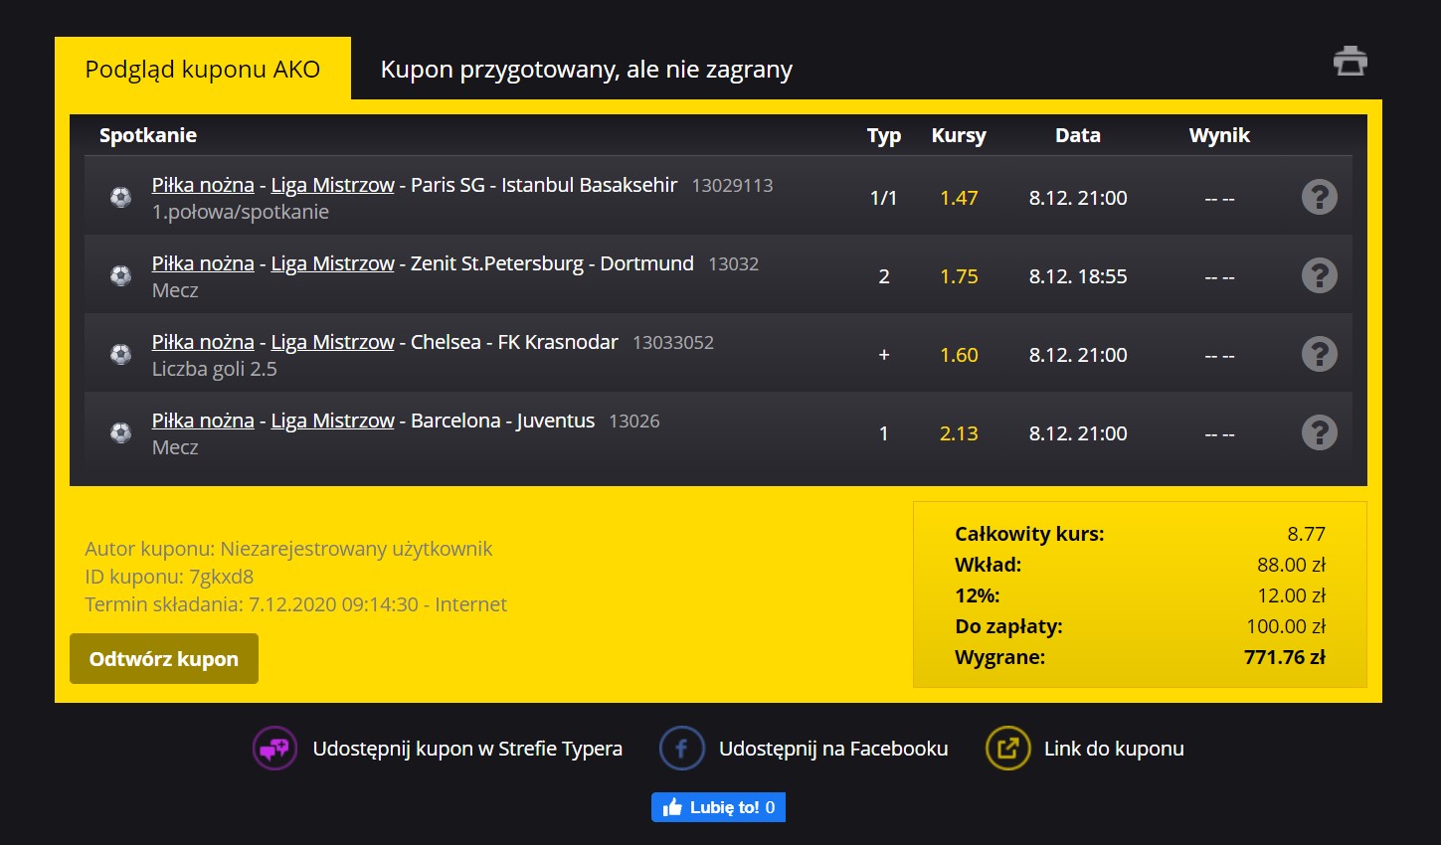Click football icon in Zenit row
This screenshot has height=845, width=1441.
click(120, 275)
